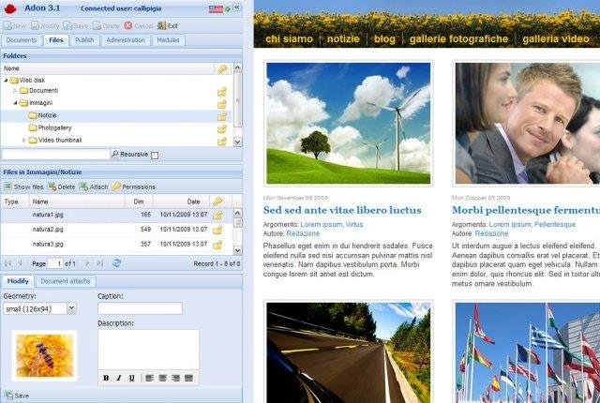Collapse the Web disk tree node

coord(6,80)
